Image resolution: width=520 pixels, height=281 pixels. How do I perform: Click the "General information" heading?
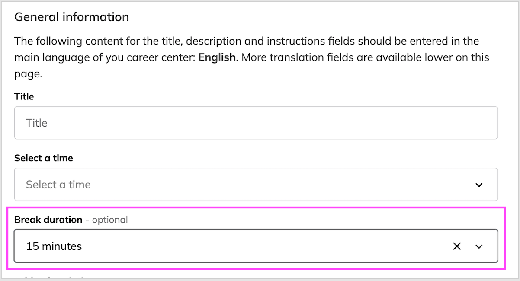[72, 17]
